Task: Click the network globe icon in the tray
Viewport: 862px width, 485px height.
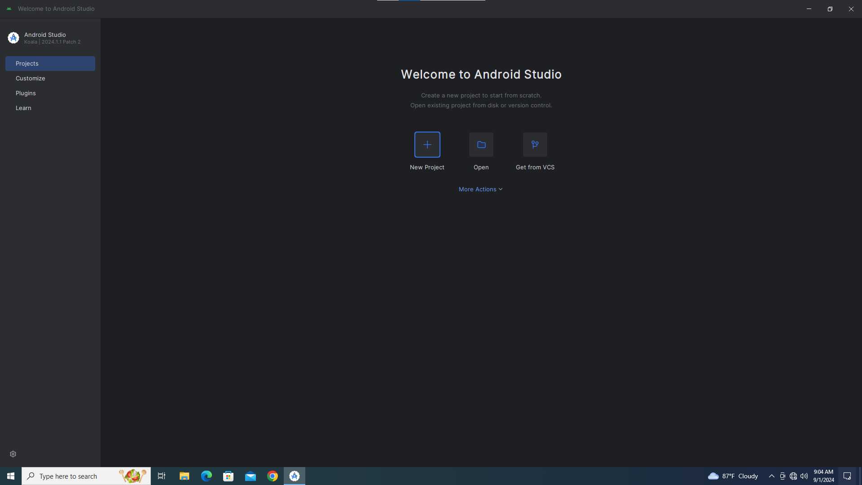Action: [793, 476]
